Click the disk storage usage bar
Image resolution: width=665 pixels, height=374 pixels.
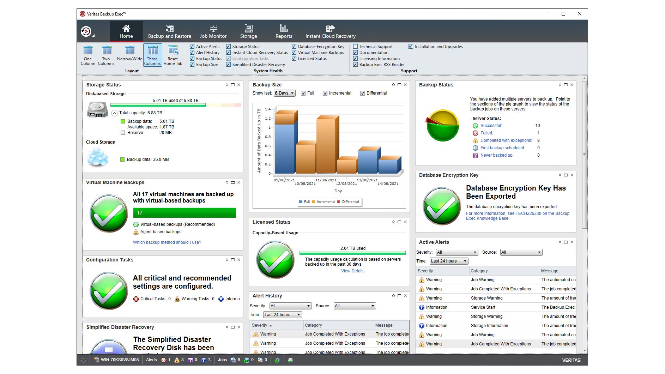176,105
